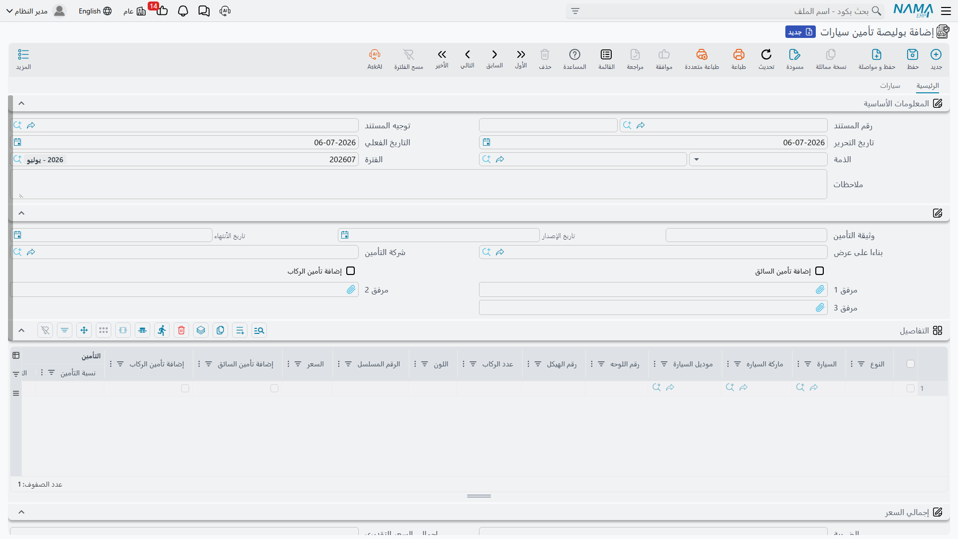Open المزيد (more) options menu
Viewport: 958px width, 539px height.
[23, 59]
